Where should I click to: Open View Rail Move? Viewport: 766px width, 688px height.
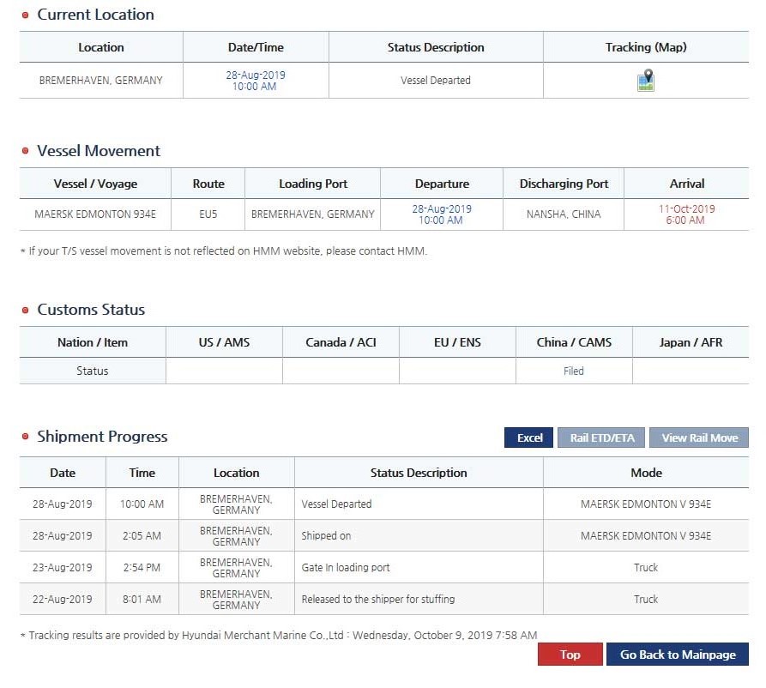[698, 438]
